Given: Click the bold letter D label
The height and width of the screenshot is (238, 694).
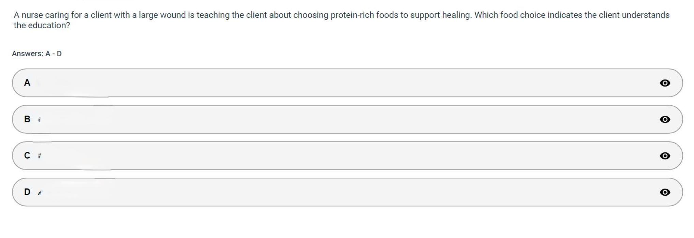Looking at the screenshot, I should [27, 192].
